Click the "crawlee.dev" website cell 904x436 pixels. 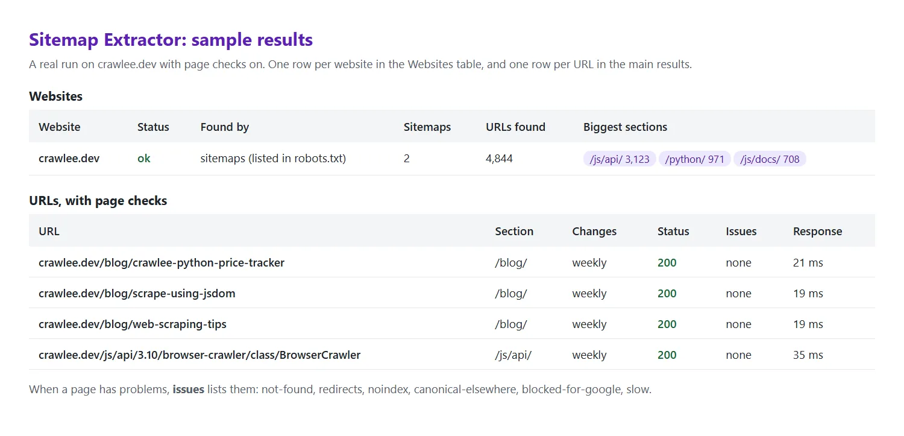tap(69, 159)
